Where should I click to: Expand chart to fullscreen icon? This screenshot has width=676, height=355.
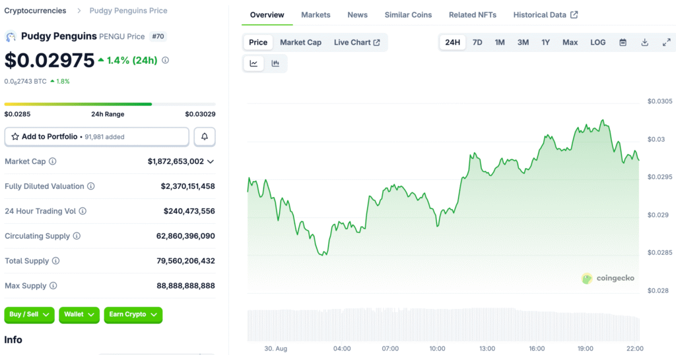pos(667,42)
